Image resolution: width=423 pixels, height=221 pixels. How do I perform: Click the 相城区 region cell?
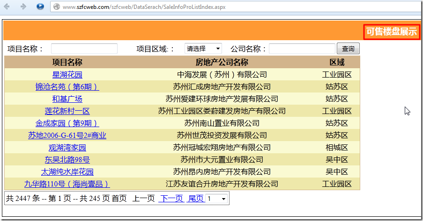tap(337, 148)
